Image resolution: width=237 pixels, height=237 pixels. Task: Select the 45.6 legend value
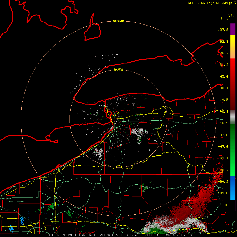pyautogui.click(x=224, y=76)
